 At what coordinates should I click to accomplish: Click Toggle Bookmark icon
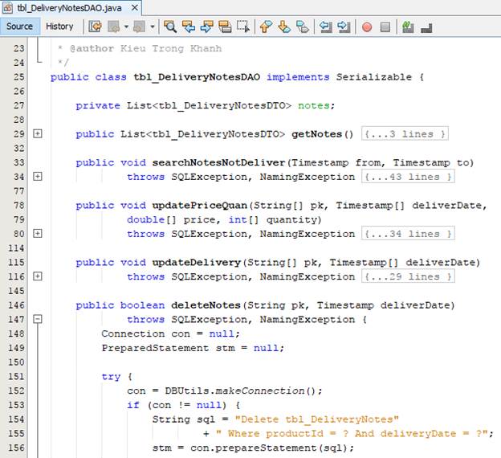pos(303,27)
